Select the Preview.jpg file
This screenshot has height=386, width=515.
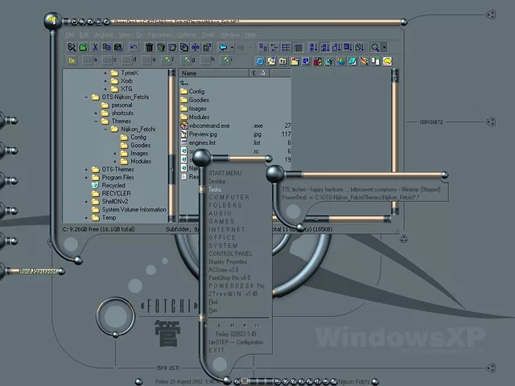(x=204, y=134)
